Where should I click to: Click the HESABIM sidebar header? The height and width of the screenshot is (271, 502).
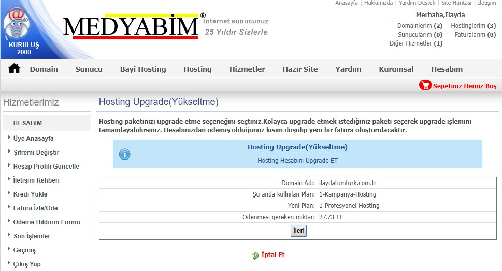(x=47, y=123)
